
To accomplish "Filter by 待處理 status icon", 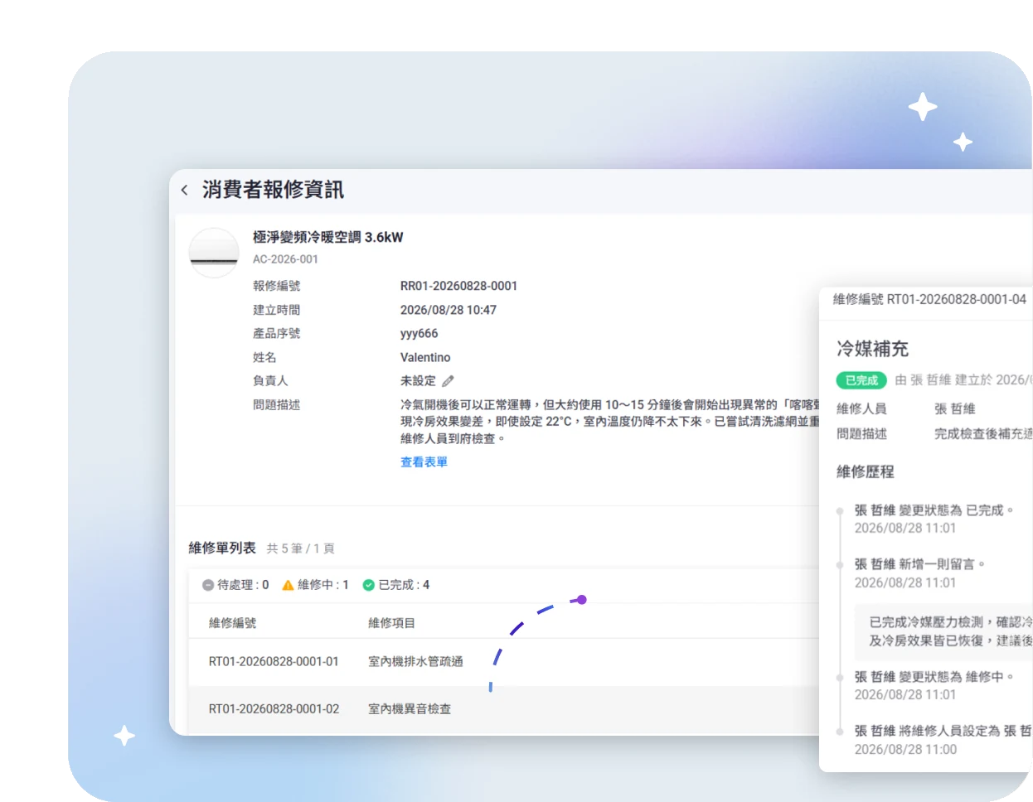I will click(208, 585).
